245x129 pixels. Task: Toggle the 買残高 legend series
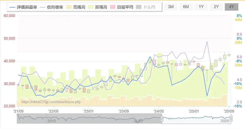click(x=98, y=7)
